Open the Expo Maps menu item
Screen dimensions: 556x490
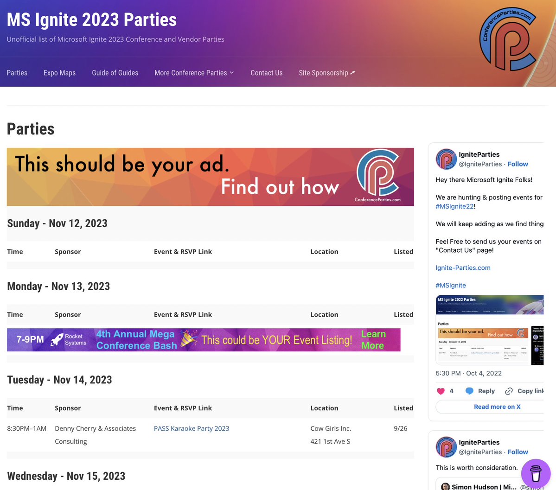(59, 73)
